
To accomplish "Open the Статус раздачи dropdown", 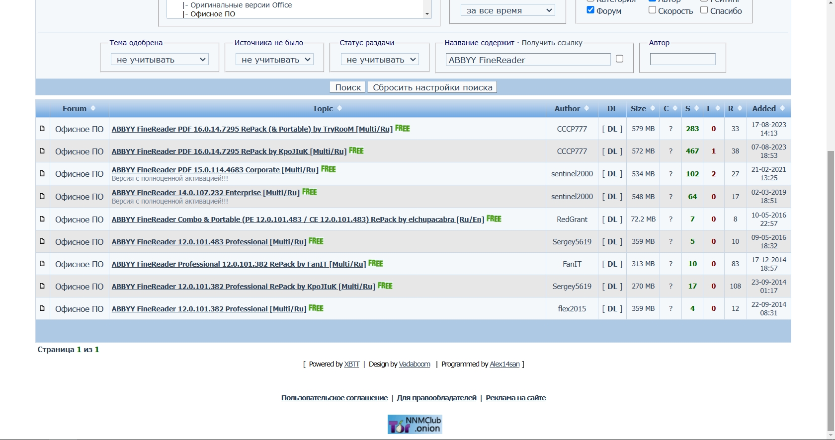I will 380,60.
